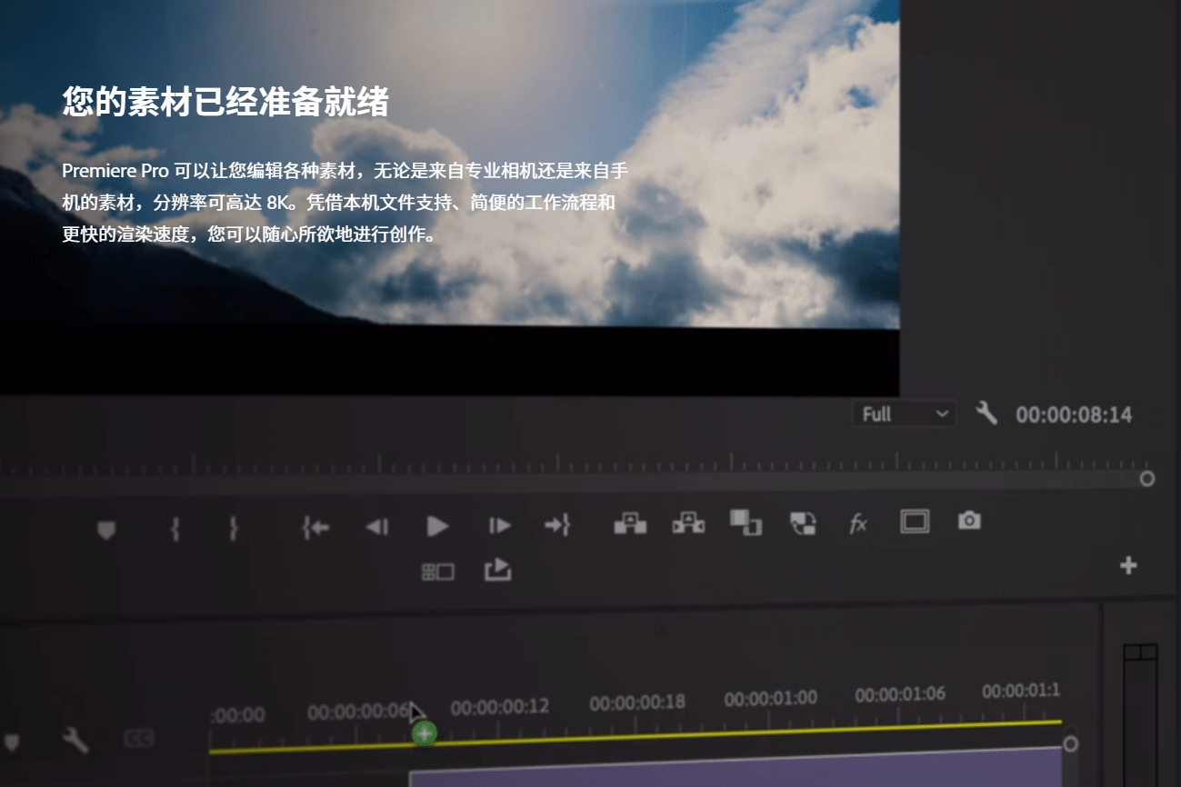This screenshot has height=787, width=1181.
Task: Open the button editor plus icon
Action: (x=1128, y=565)
